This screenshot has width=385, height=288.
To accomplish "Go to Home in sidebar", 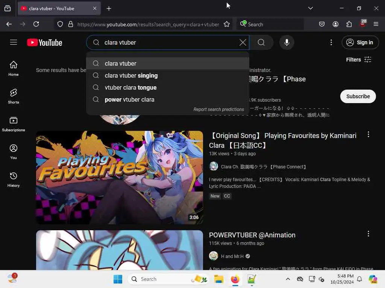I will click(14, 68).
